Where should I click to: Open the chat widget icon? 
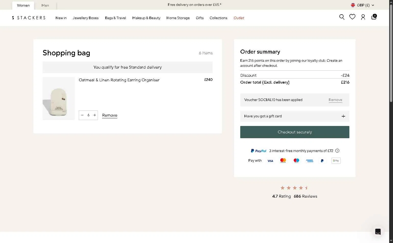click(x=378, y=232)
